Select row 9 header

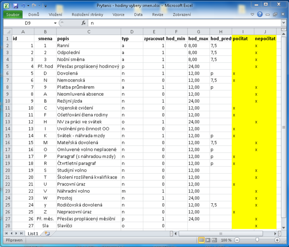pyautogui.click(x=7, y=94)
